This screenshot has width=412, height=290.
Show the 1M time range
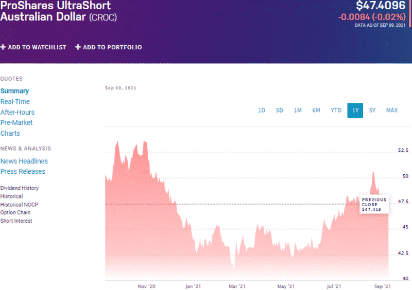pos(298,111)
